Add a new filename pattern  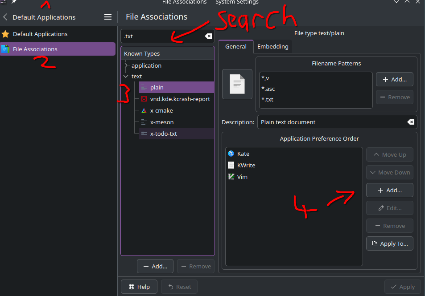394,79
